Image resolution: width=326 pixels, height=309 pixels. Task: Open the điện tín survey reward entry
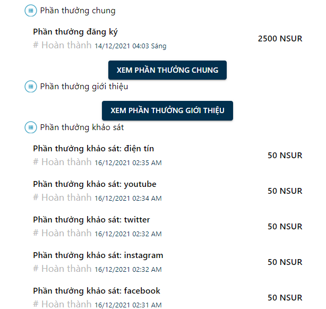pyautogui.click(x=93, y=149)
